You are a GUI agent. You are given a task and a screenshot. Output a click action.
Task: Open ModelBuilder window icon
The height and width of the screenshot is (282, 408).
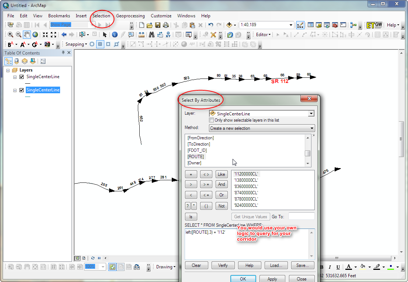point(353,25)
